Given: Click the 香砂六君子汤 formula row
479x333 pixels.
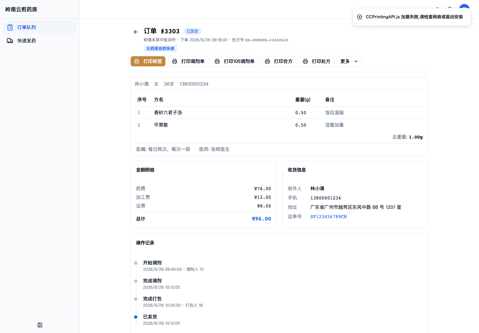Looking at the screenshot, I should tap(279, 113).
